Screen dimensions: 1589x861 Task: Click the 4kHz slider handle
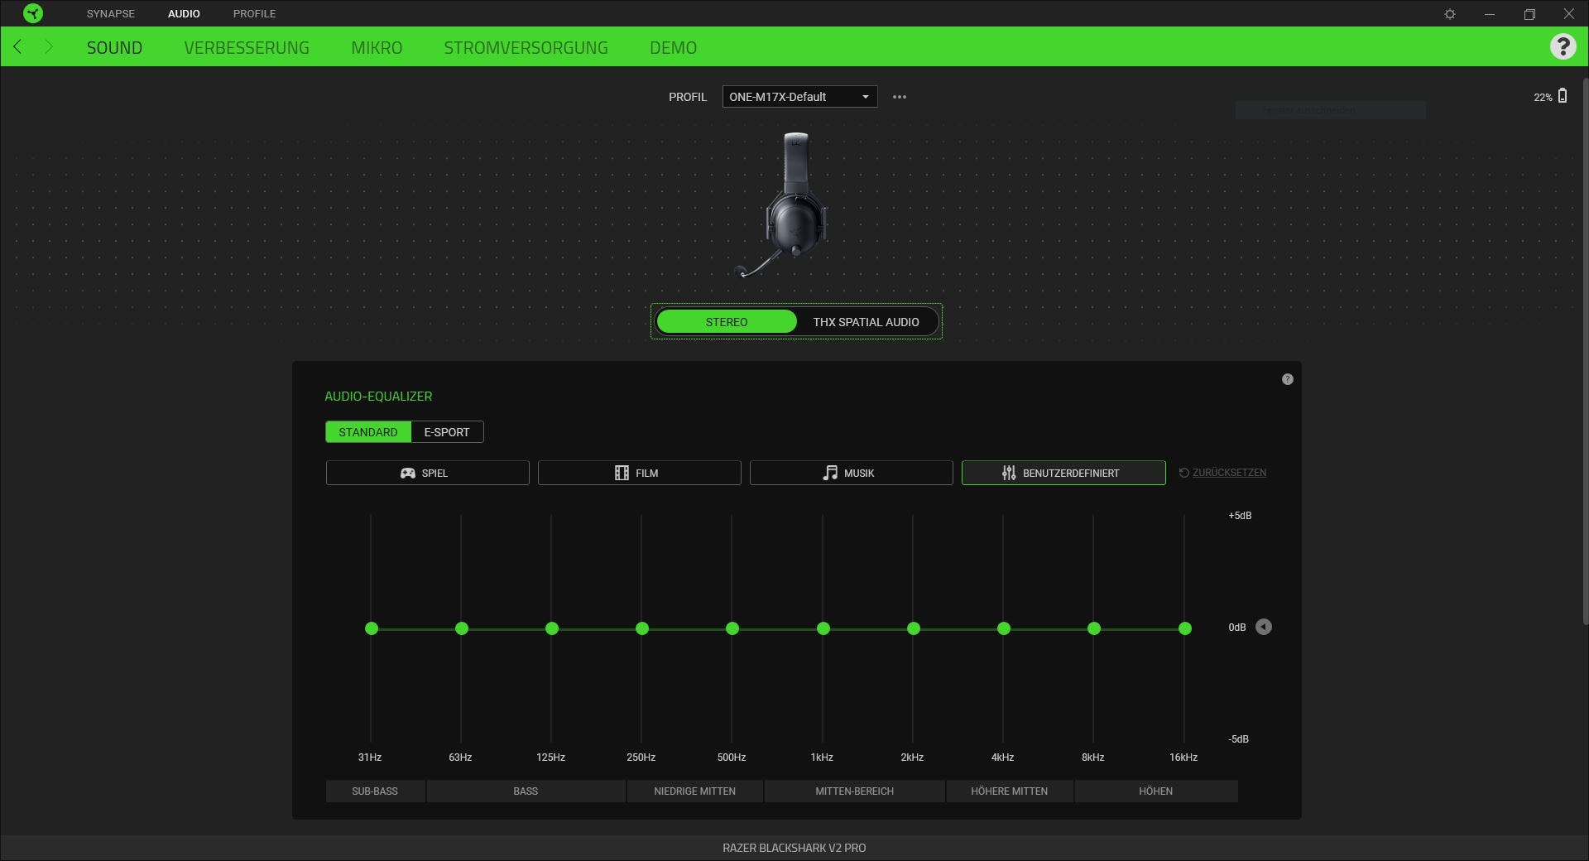[x=1004, y=628]
